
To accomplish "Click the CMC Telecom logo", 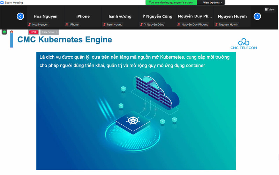I will pos(243,44).
